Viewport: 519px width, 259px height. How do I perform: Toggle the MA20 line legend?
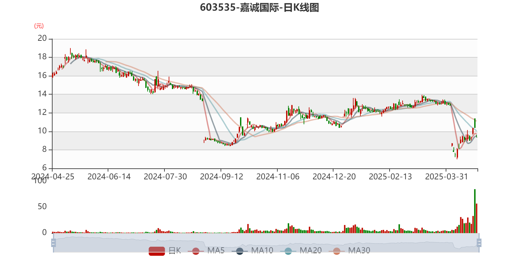point(301,251)
